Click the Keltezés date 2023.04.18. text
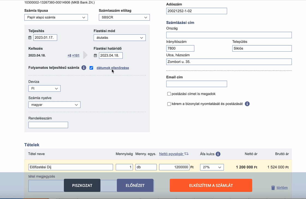 (x=37, y=55)
